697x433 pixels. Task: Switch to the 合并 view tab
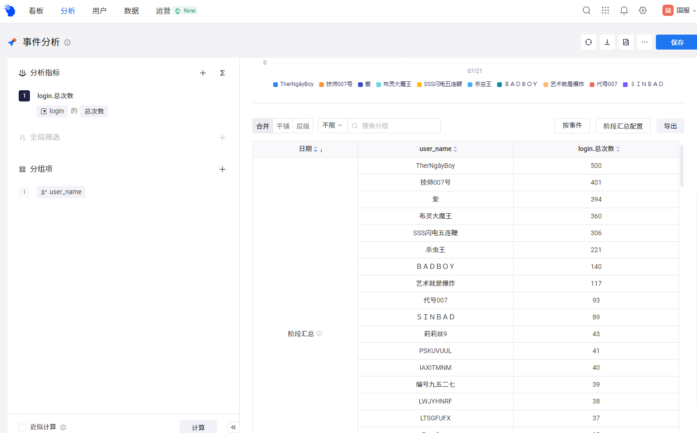[x=263, y=126]
